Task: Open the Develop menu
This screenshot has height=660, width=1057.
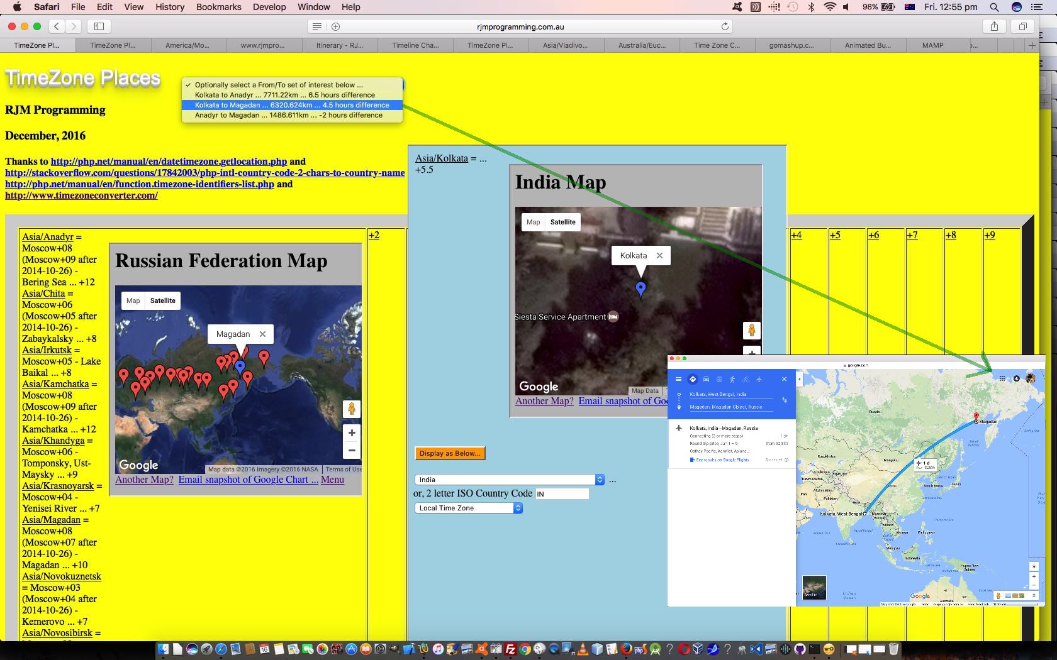Action: click(x=269, y=7)
